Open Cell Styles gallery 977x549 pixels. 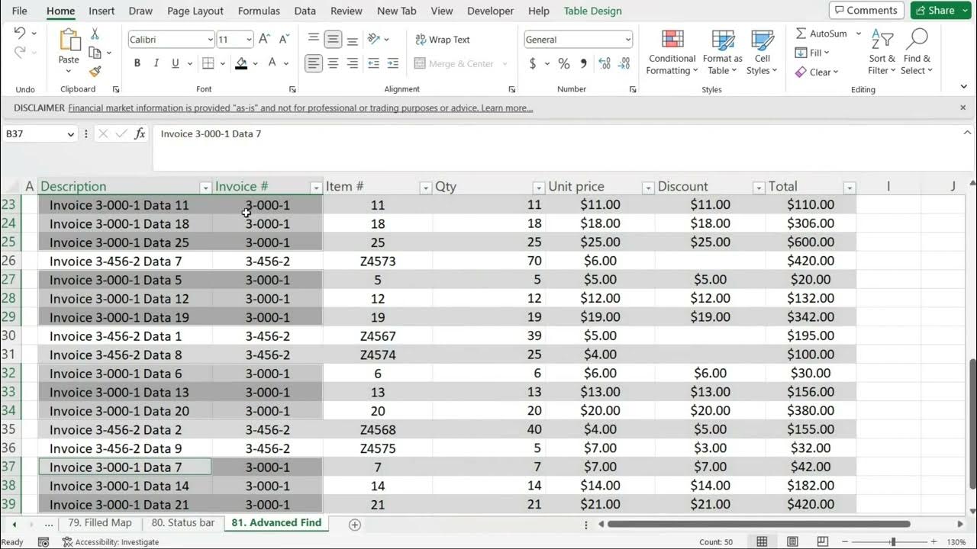tap(762, 53)
